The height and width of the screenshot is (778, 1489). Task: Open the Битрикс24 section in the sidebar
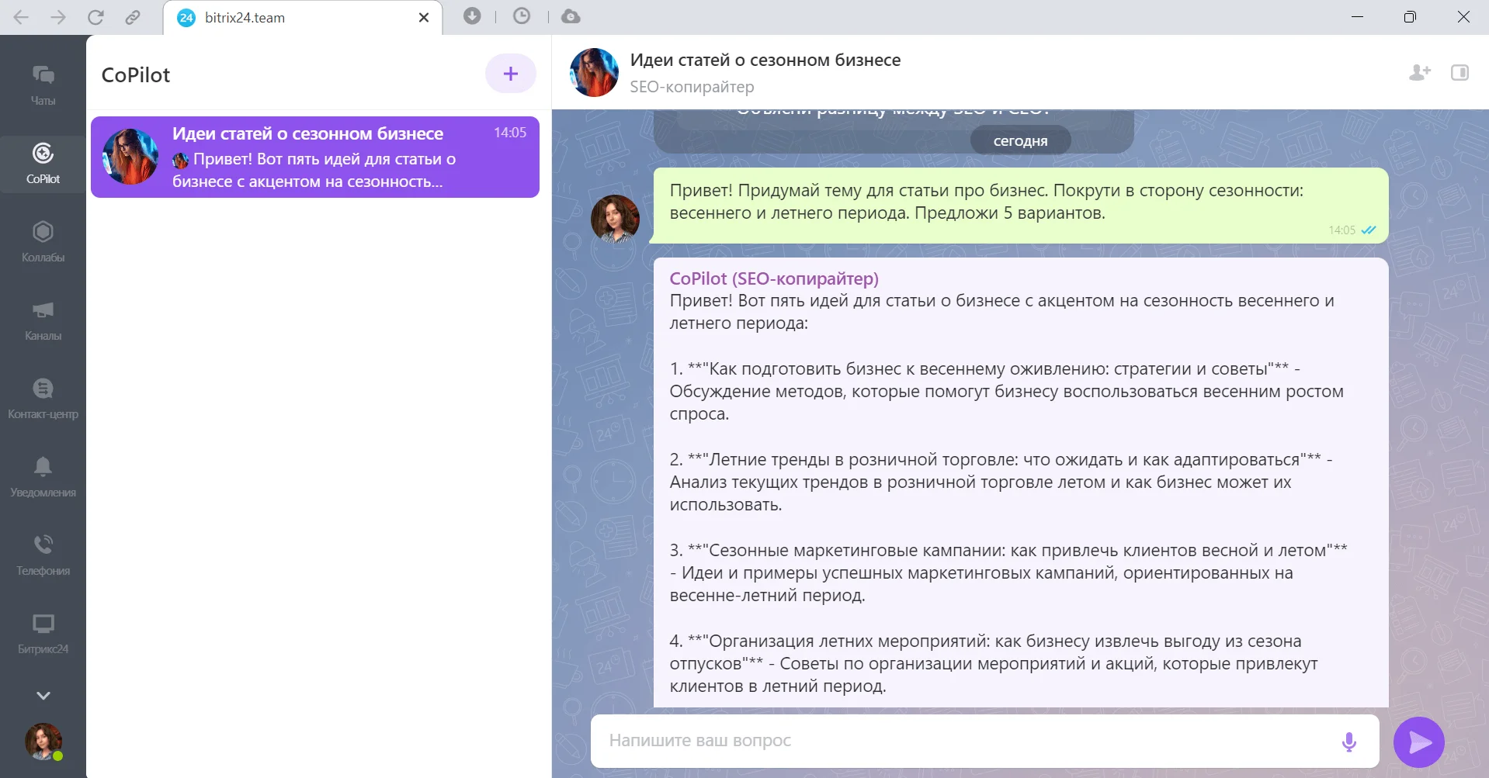[x=43, y=632]
